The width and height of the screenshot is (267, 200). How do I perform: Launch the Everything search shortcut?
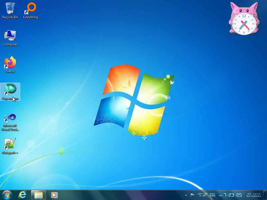coord(31,10)
